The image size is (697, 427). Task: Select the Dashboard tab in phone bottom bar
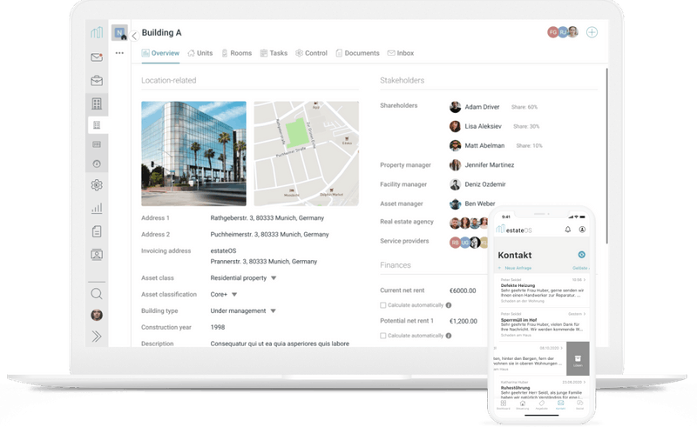tap(504, 404)
